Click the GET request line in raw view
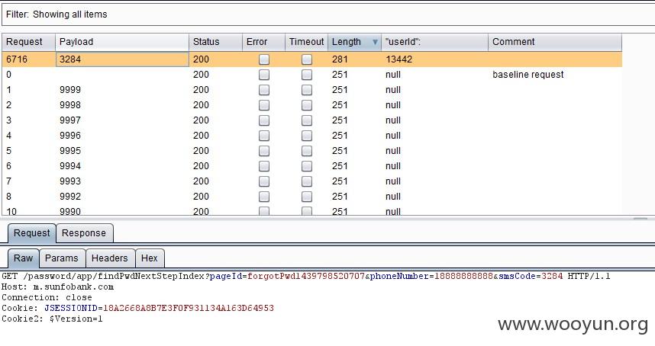Viewport: 655px width, 346px height. [x=306, y=277]
